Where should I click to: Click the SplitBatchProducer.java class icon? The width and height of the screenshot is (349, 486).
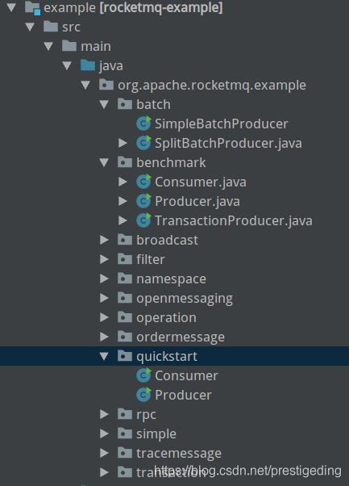point(143,143)
